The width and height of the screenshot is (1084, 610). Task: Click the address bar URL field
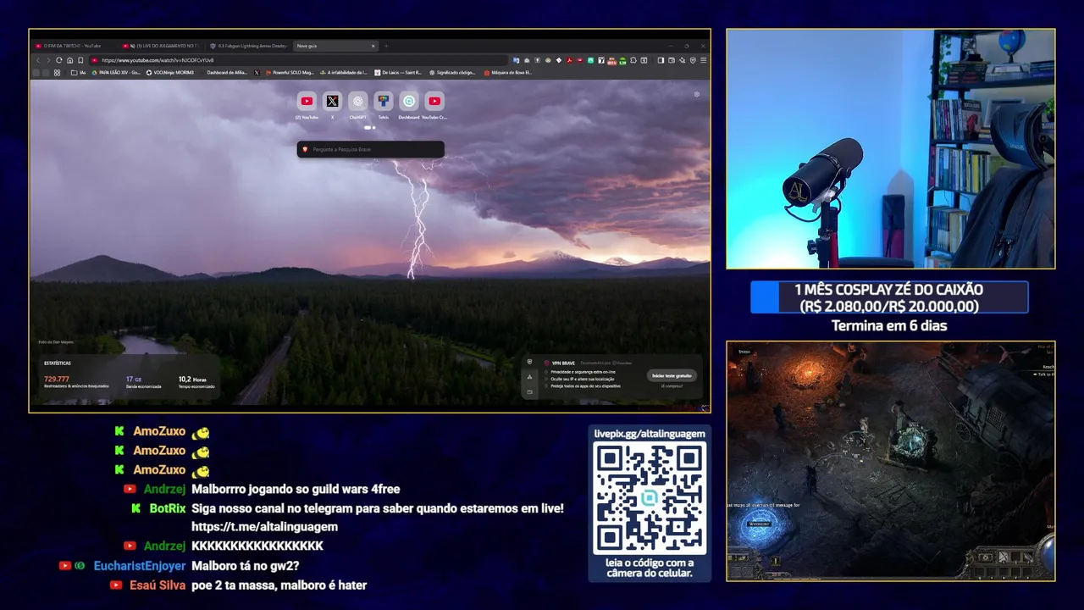(301, 60)
